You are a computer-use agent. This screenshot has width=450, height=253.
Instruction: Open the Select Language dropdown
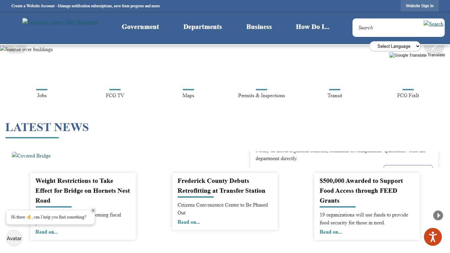click(x=395, y=46)
